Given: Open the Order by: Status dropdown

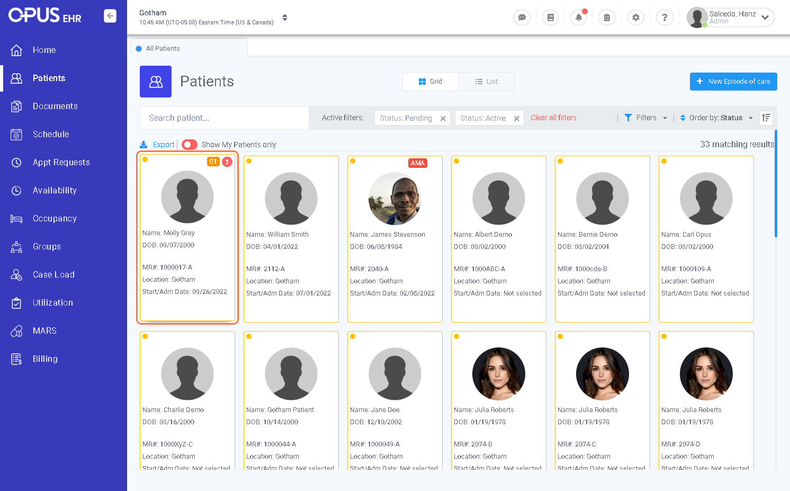Looking at the screenshot, I should point(716,118).
